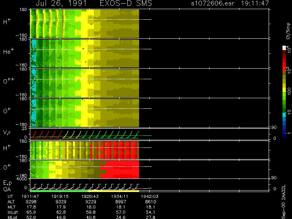Click the MLat value "52.9"
292x219 pixels.
coord(31,217)
